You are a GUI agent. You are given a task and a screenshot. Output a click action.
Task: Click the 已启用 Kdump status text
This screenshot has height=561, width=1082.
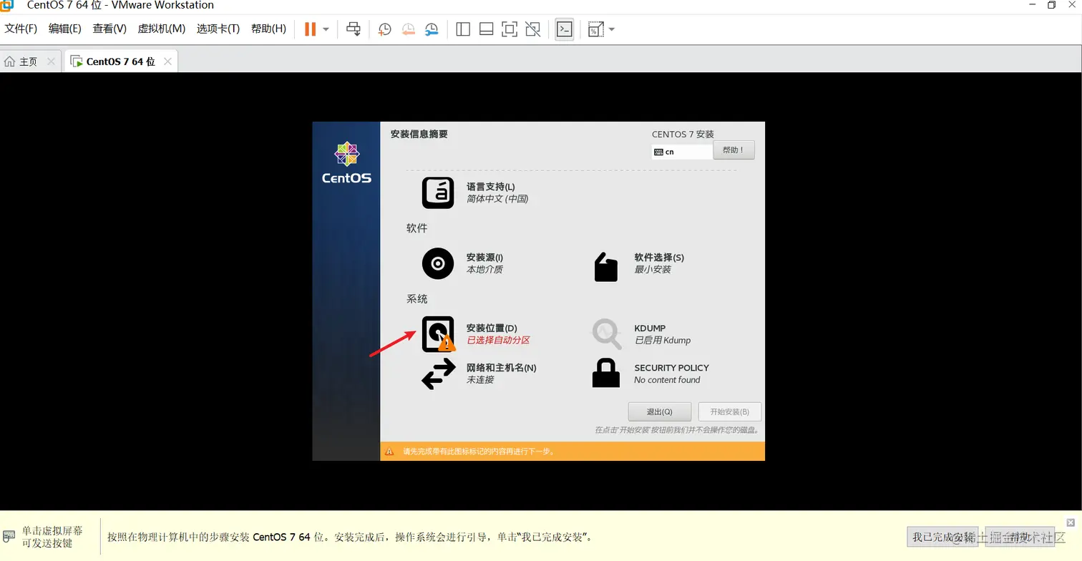pyautogui.click(x=663, y=341)
